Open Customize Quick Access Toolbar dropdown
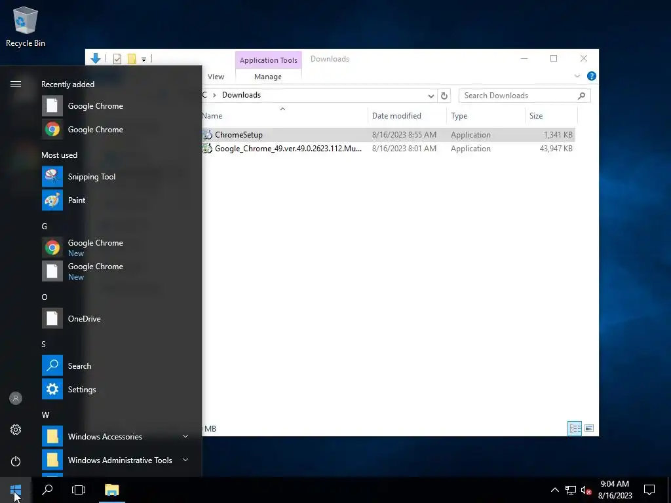This screenshot has width=671, height=503. 144,60
